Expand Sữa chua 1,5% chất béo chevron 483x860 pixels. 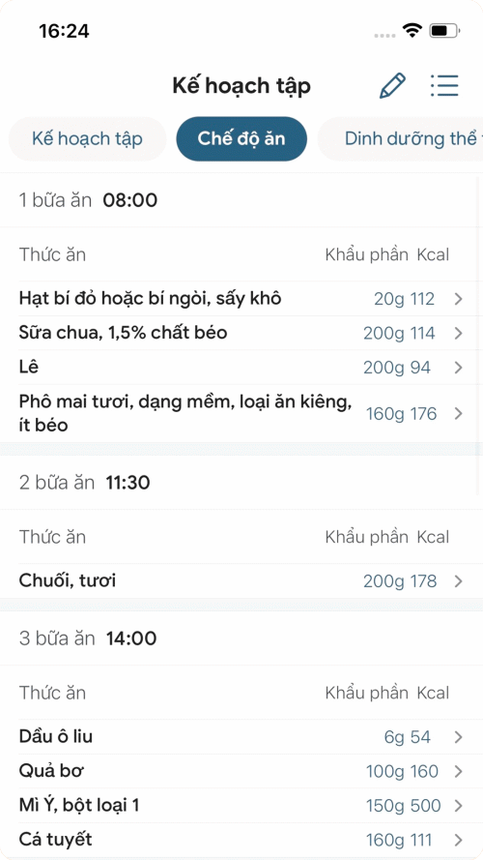458,334
